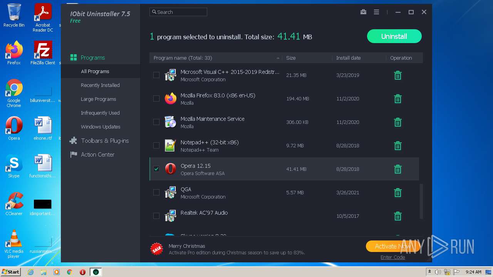Click in the Search input field
The height and width of the screenshot is (277, 493).
[178, 12]
